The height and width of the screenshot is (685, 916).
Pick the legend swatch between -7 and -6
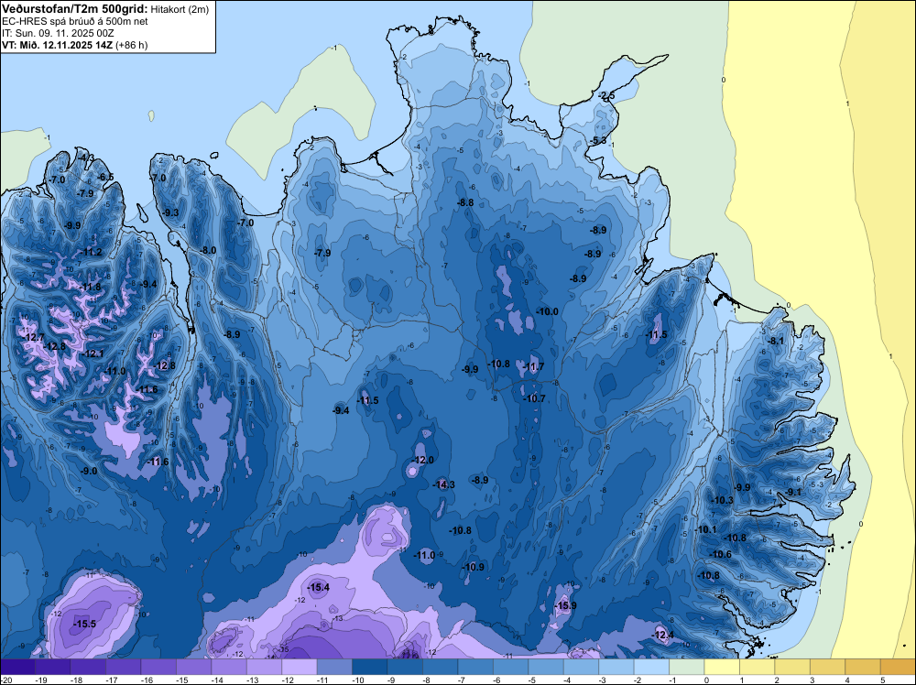(x=475, y=668)
